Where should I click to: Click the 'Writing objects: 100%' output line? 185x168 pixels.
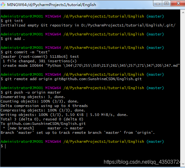[x=64, y=115]
